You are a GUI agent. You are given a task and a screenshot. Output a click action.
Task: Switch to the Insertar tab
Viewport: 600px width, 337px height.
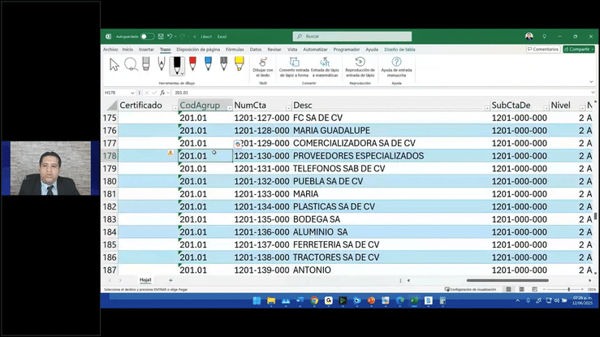(146, 50)
